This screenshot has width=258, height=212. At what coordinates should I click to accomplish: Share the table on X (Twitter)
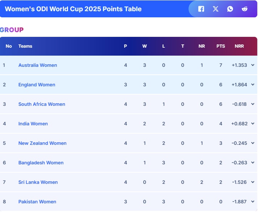pos(216,9)
